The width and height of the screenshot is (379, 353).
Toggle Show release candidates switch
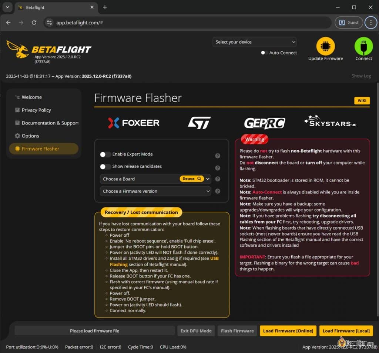pyautogui.click(x=105, y=166)
